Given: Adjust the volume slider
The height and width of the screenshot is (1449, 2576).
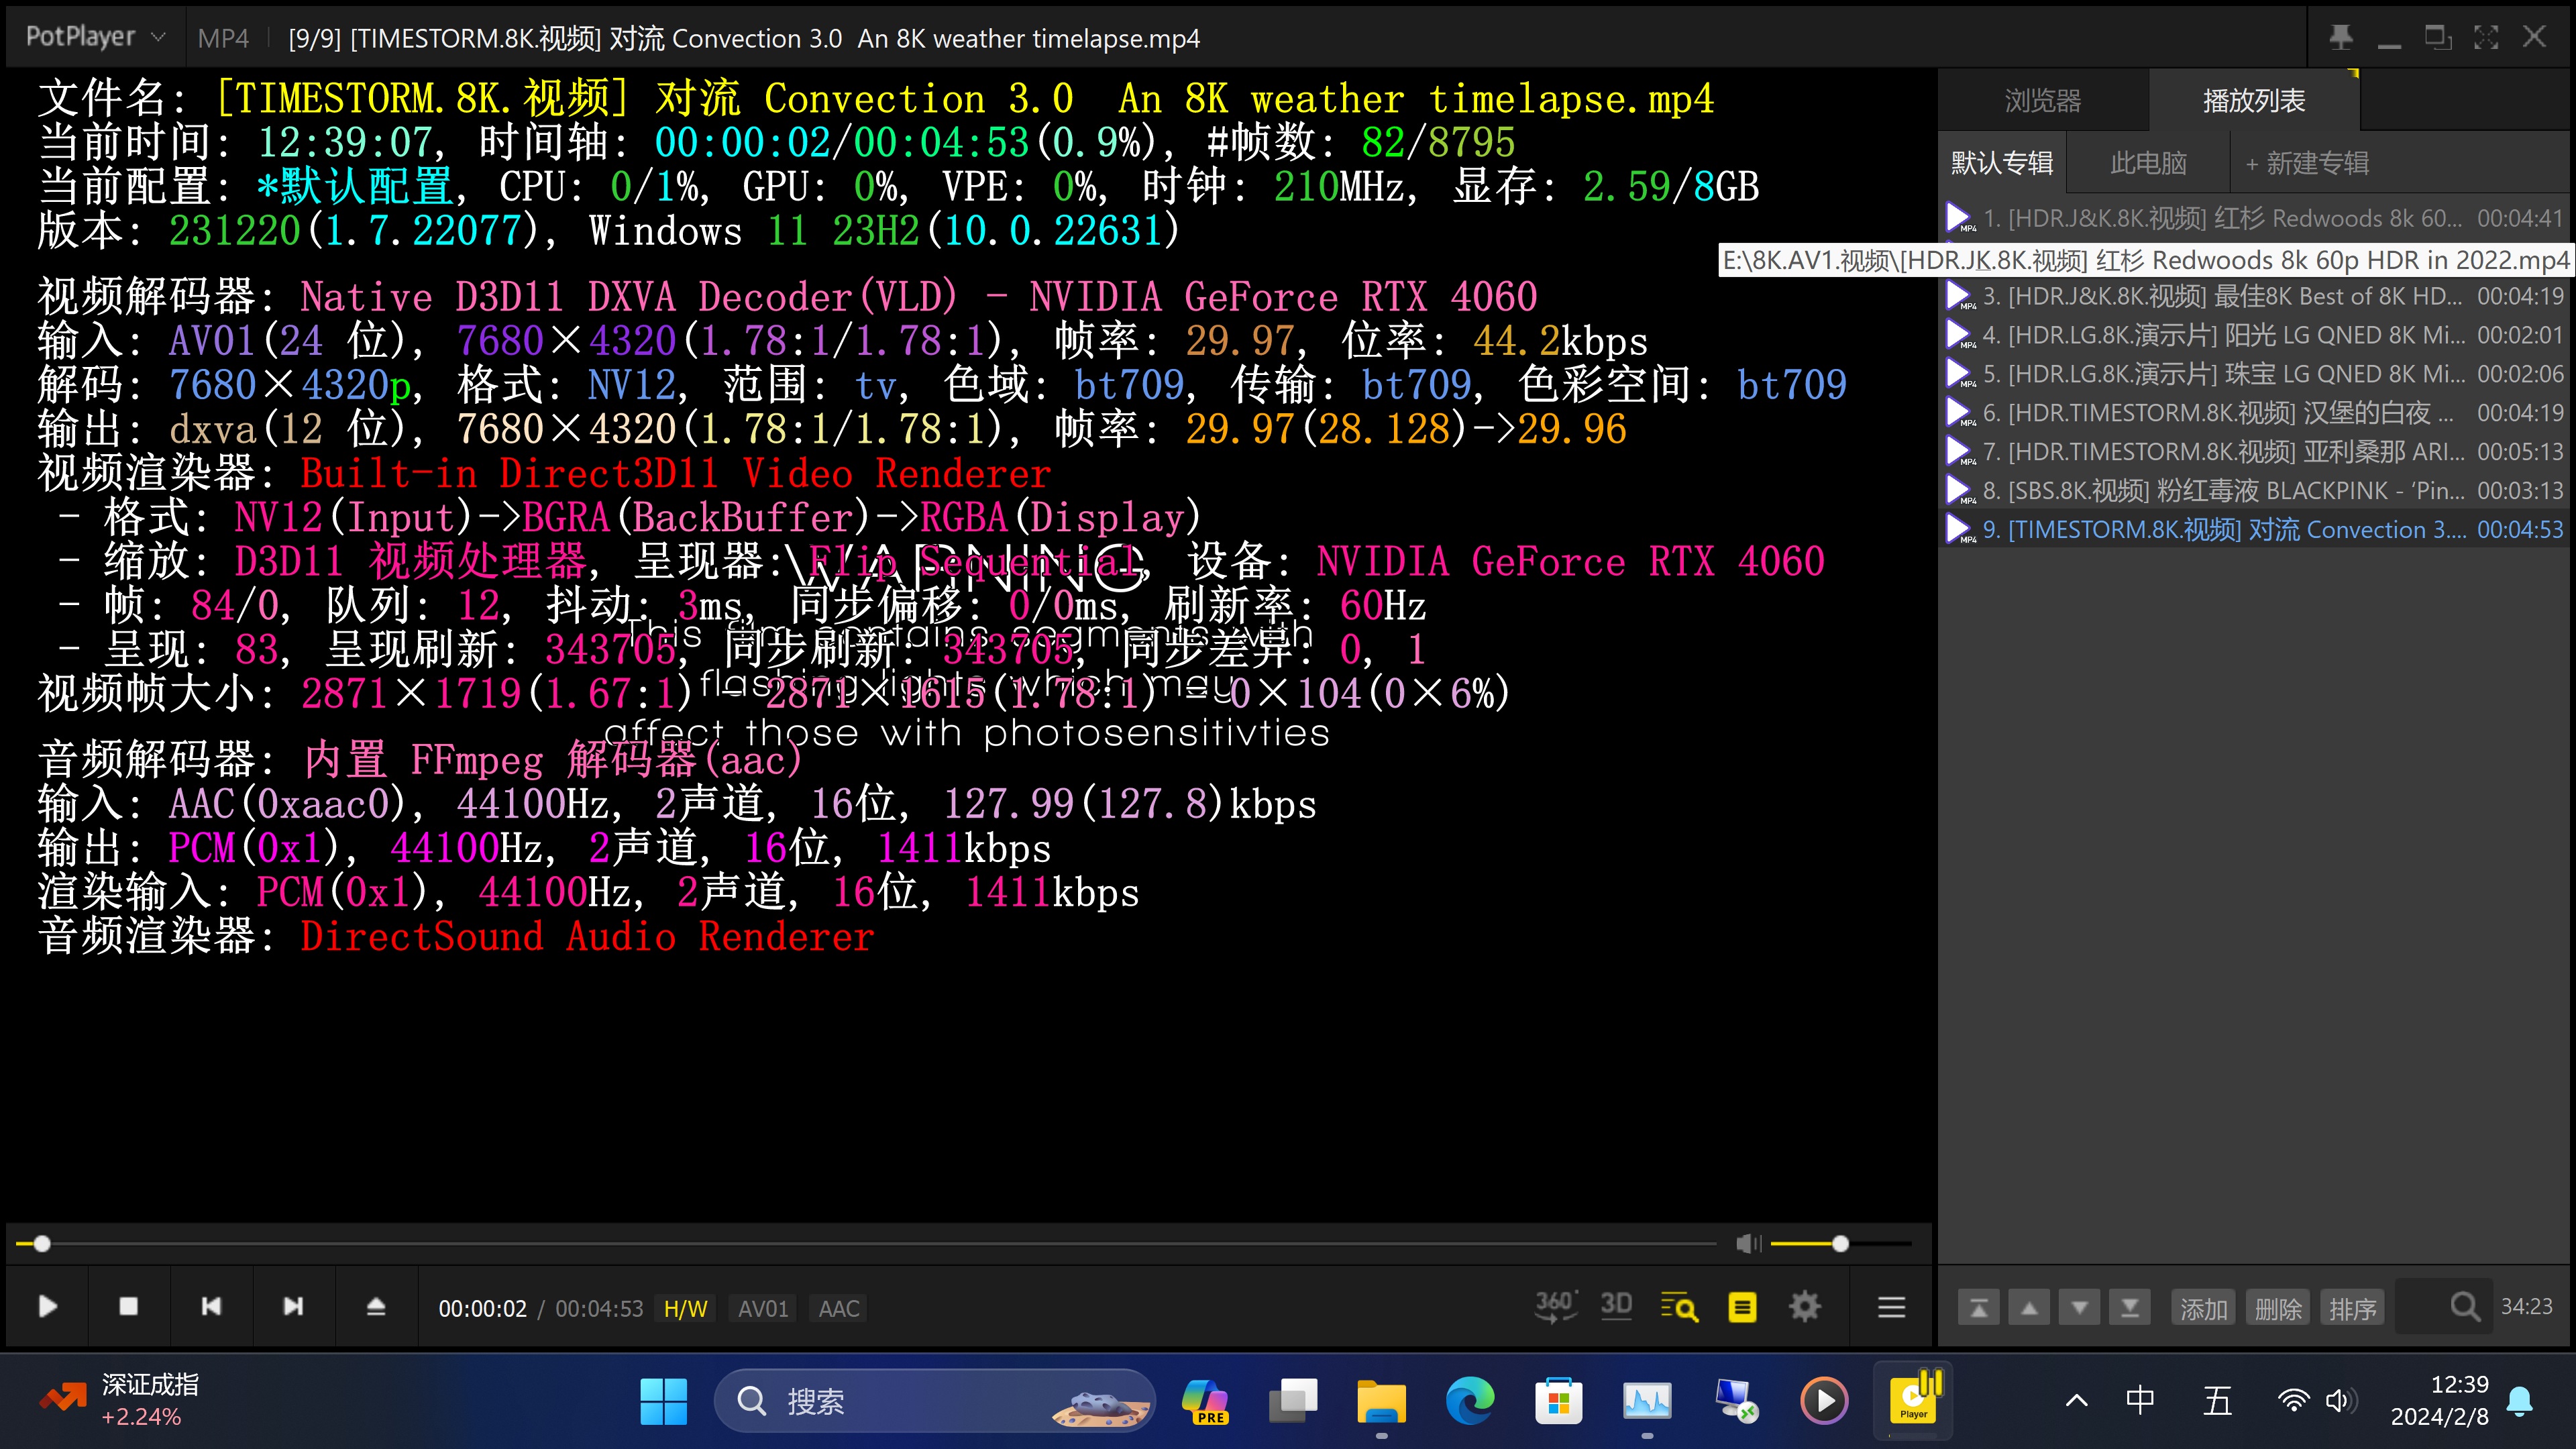Looking at the screenshot, I should click(x=1840, y=1244).
